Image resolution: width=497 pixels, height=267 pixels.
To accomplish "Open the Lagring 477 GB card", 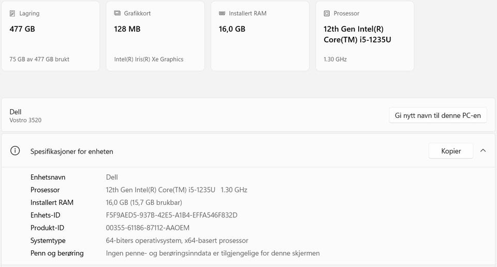I will (51, 36).
